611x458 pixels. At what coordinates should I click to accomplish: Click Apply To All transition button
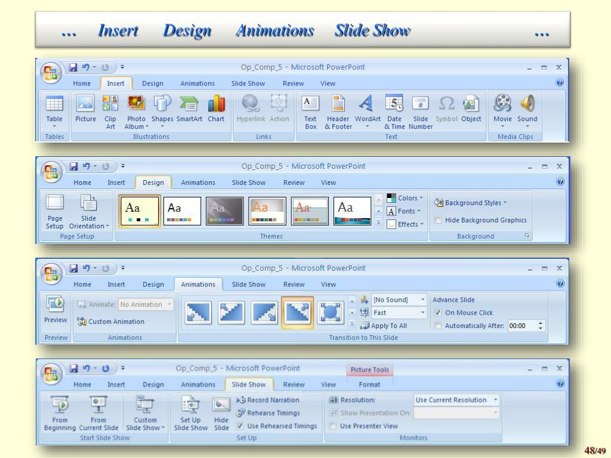384,326
